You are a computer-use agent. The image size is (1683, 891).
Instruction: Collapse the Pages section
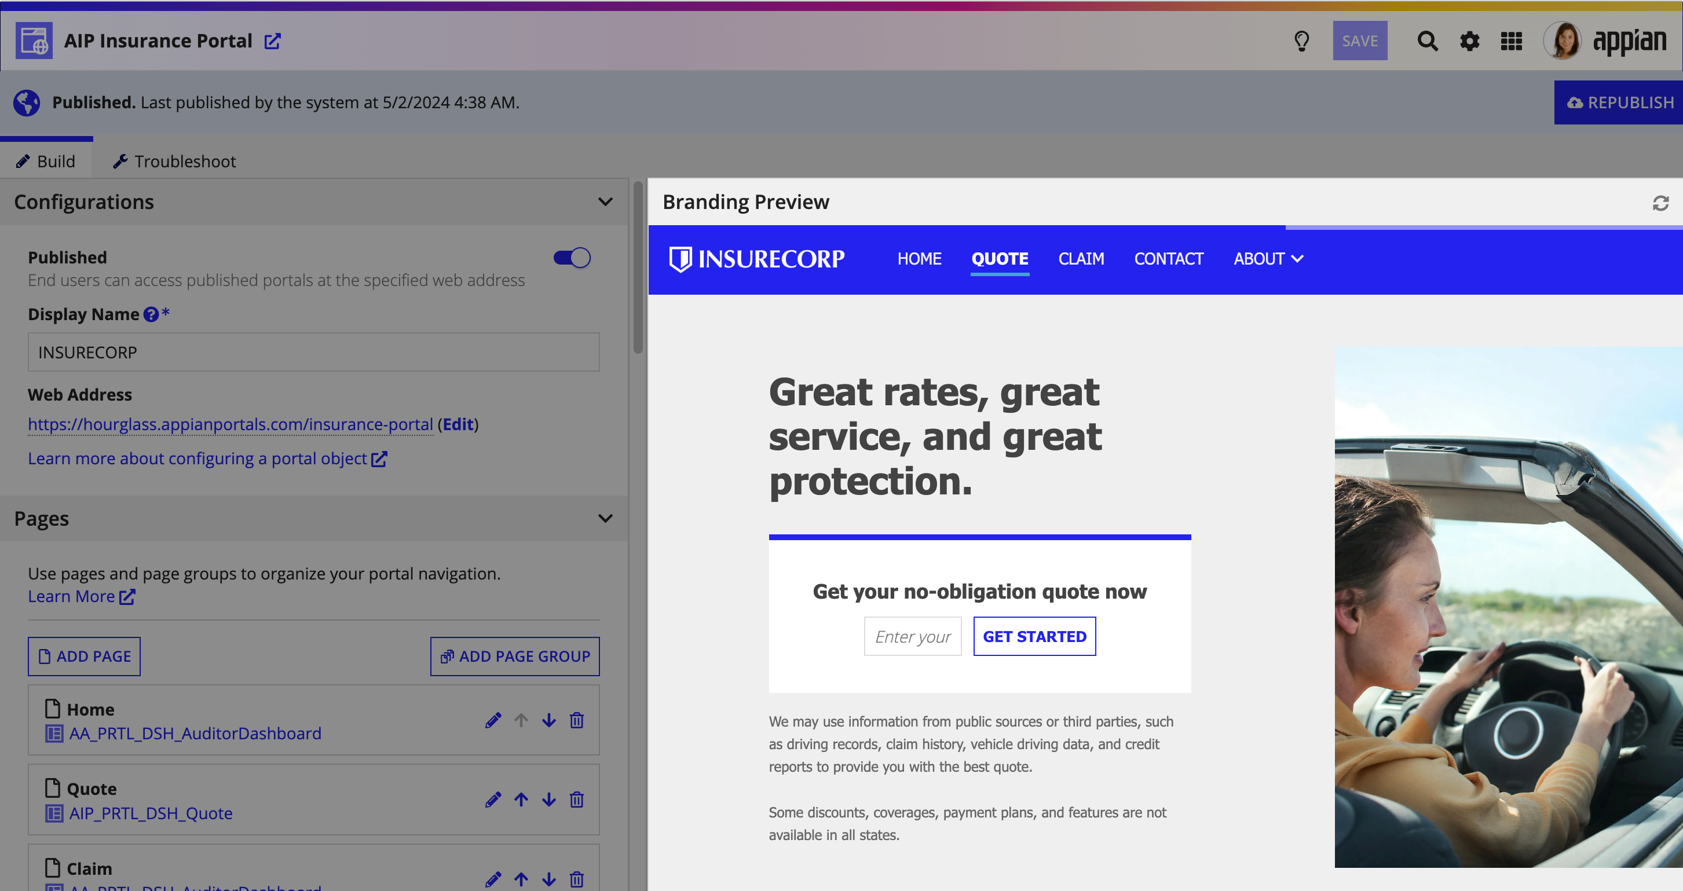(x=605, y=519)
